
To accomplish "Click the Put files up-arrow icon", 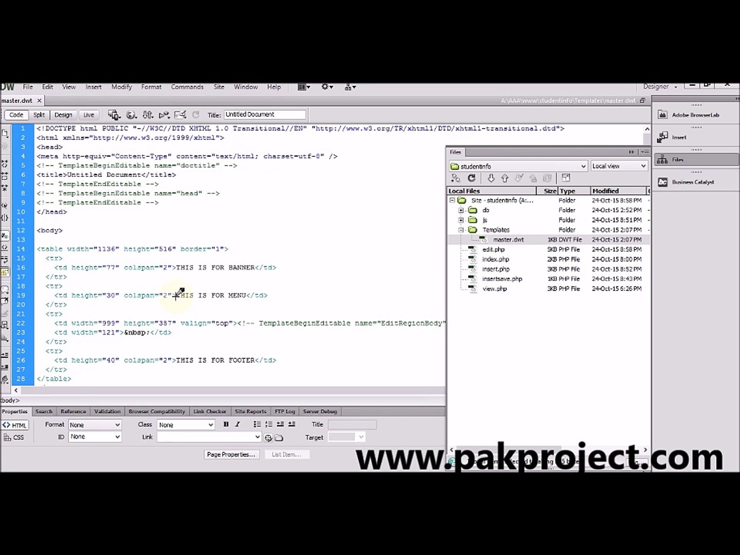I will click(505, 178).
